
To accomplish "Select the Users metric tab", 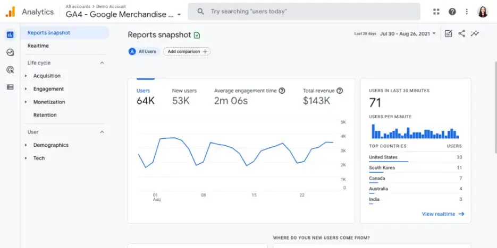I will point(146,96).
